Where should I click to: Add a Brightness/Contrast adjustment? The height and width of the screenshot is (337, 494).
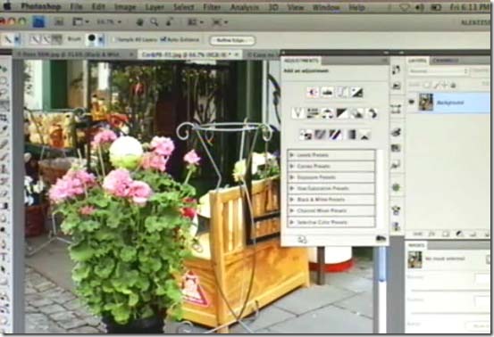point(313,92)
